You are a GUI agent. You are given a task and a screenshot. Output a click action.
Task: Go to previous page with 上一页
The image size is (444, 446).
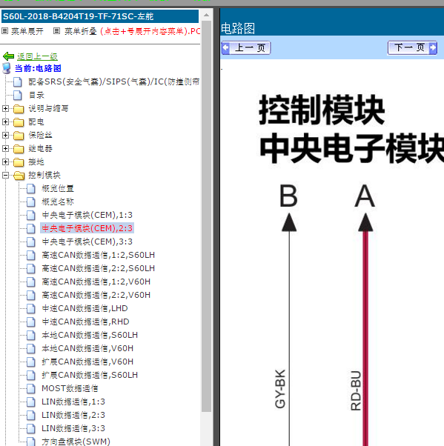tap(246, 47)
